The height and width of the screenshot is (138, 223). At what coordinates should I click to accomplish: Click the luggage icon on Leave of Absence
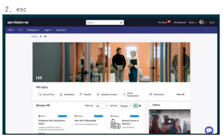click(x=115, y=124)
